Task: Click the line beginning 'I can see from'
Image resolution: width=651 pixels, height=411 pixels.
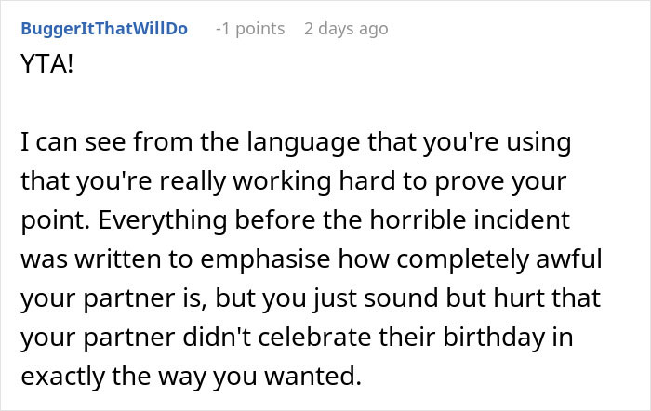Action: 296,142
